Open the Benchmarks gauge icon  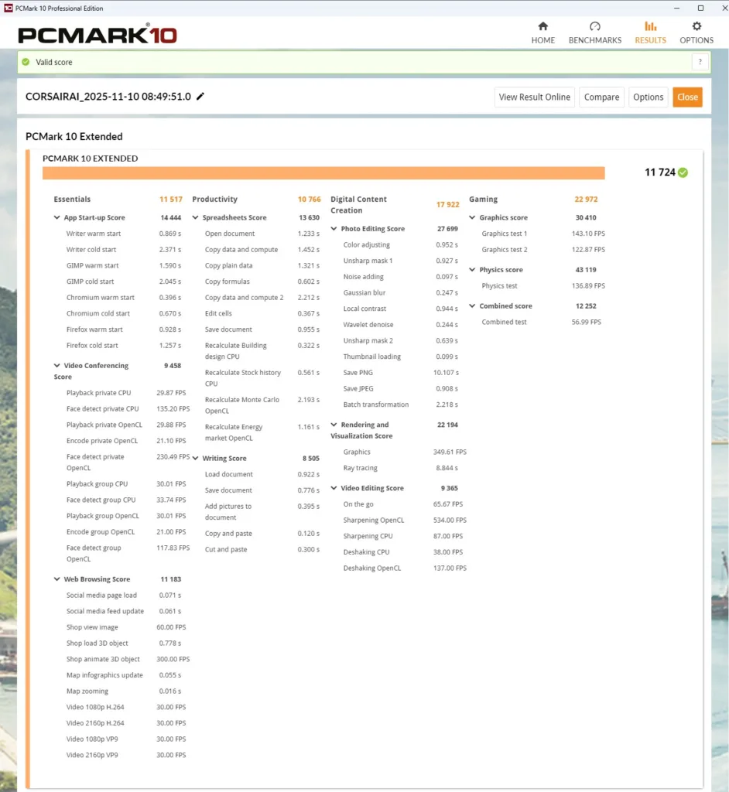click(x=594, y=26)
